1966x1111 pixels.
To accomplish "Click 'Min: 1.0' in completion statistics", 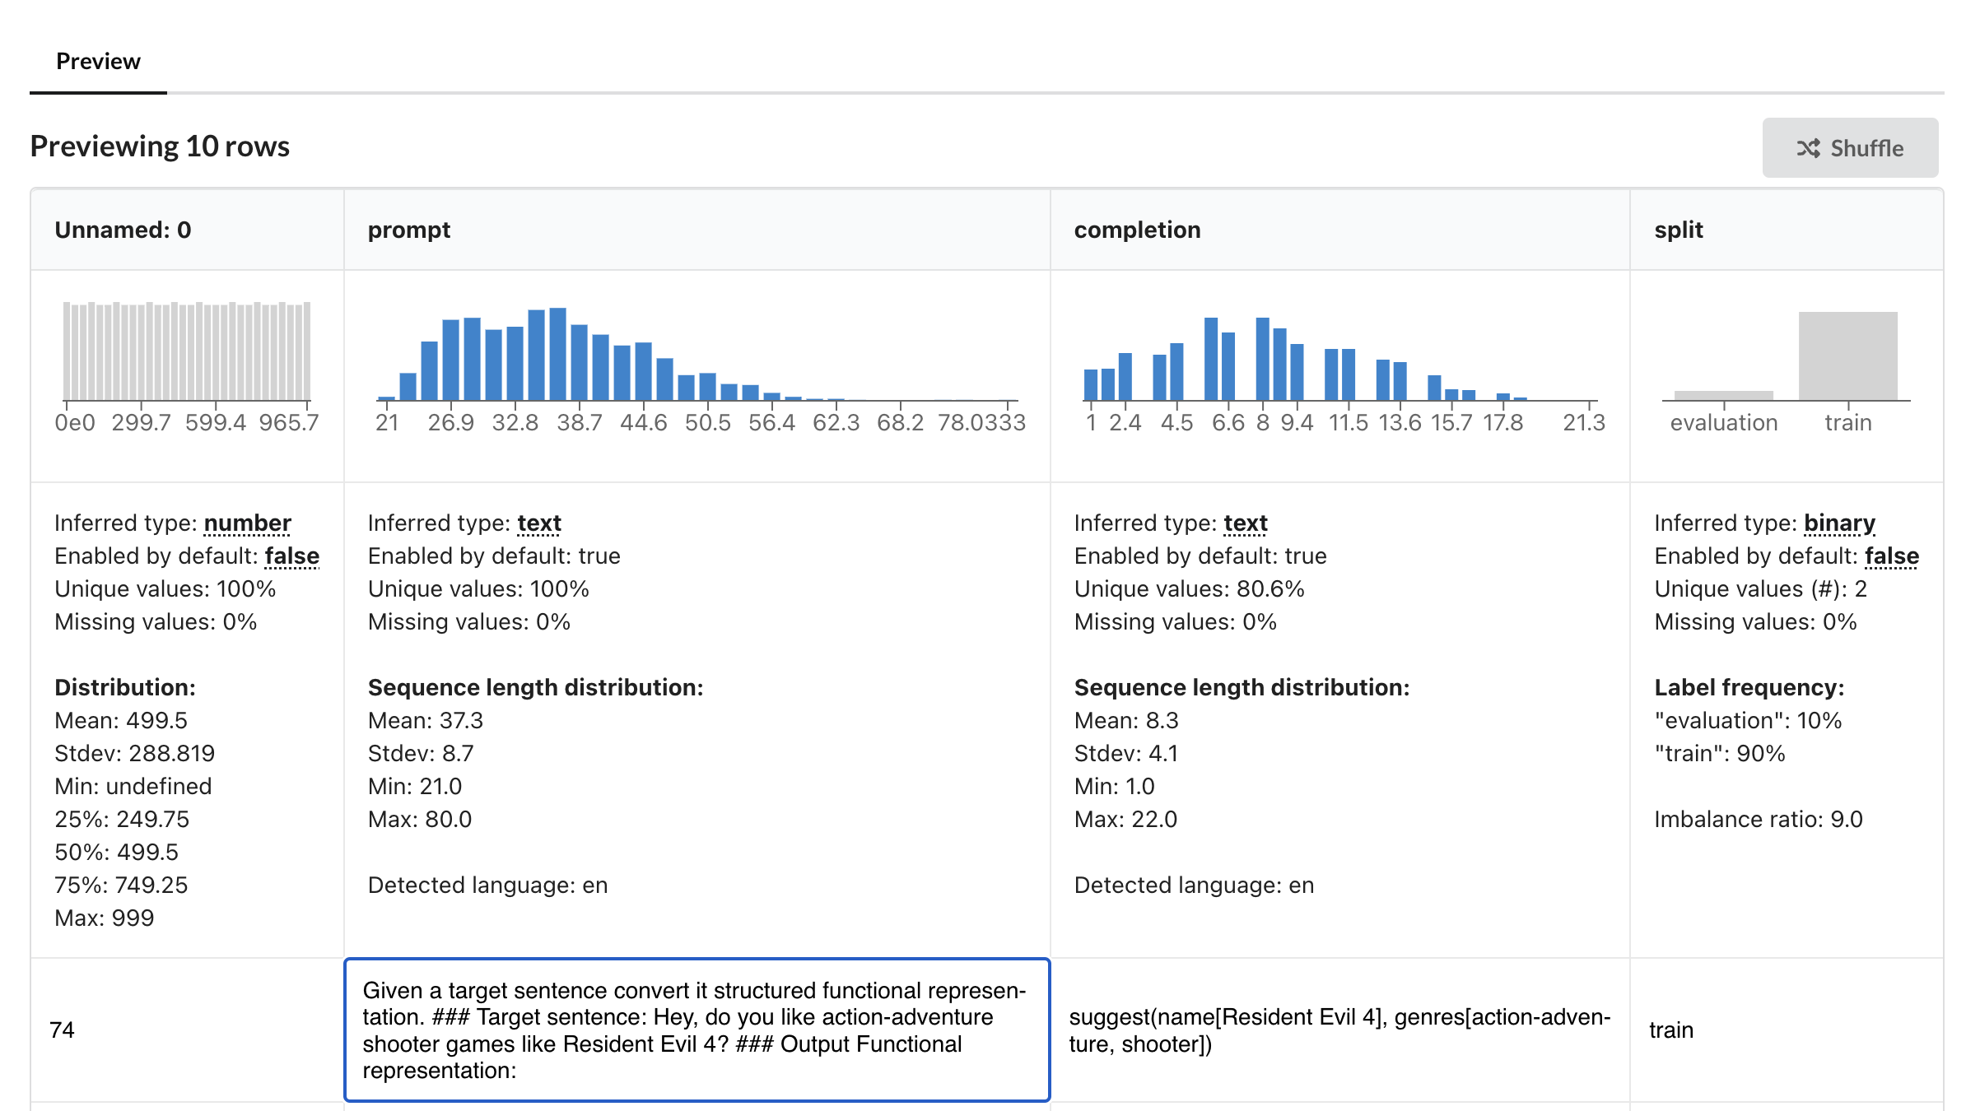I will pos(1114,787).
